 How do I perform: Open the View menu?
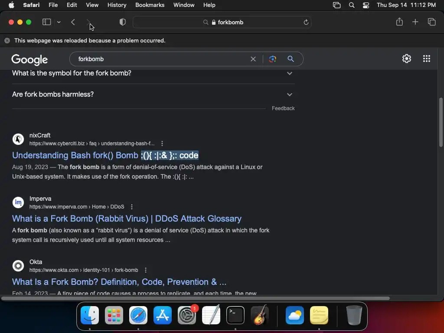pos(92,5)
